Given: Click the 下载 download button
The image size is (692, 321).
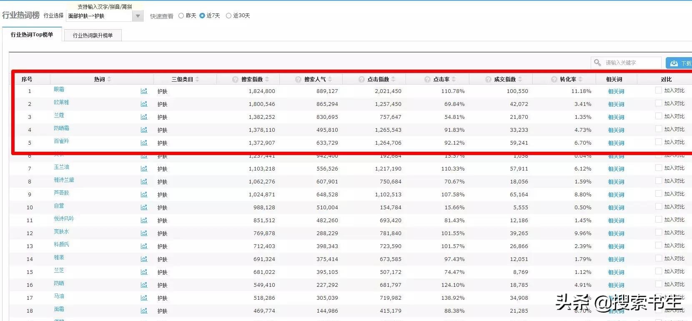Looking at the screenshot, I should (x=679, y=63).
